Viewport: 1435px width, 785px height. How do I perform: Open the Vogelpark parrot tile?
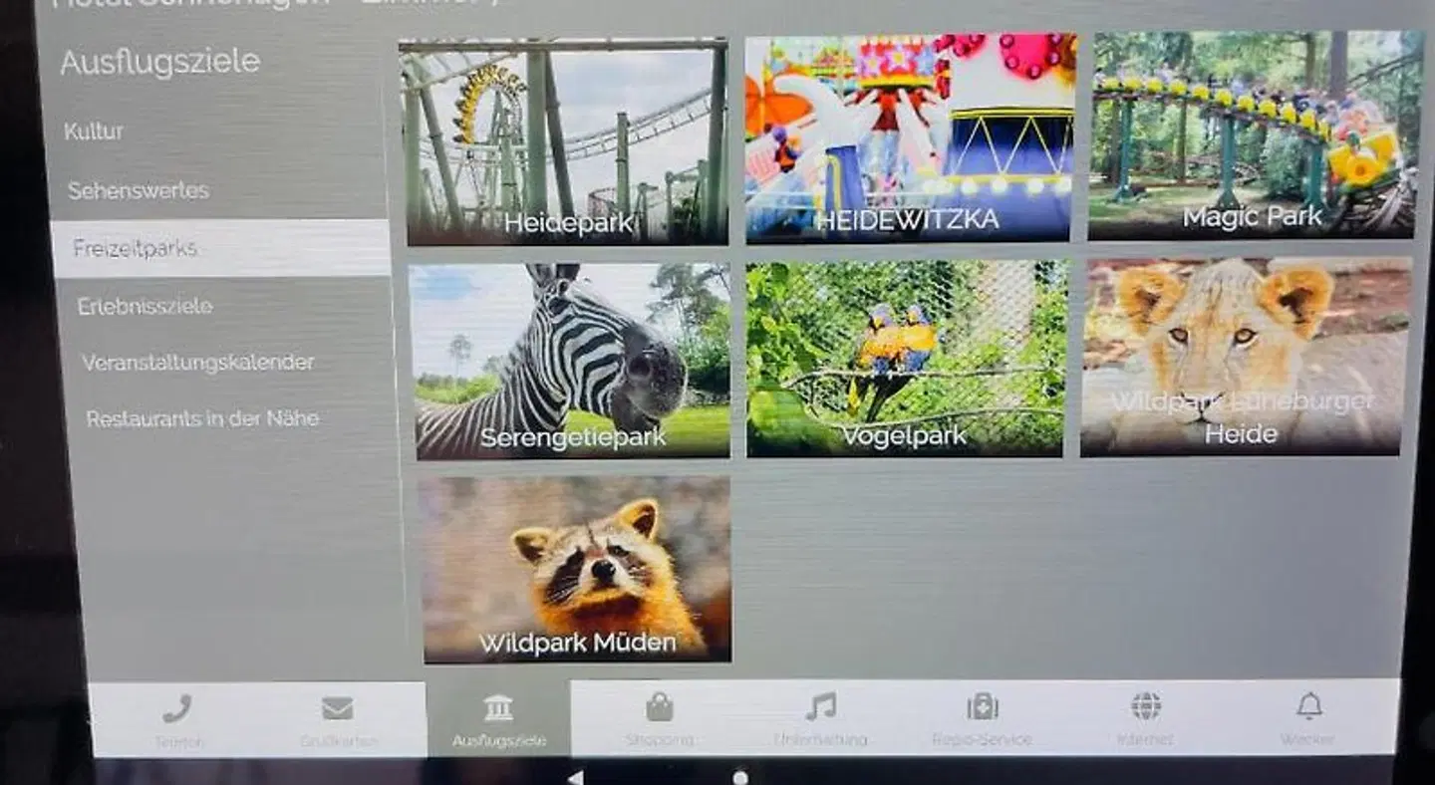[905, 360]
